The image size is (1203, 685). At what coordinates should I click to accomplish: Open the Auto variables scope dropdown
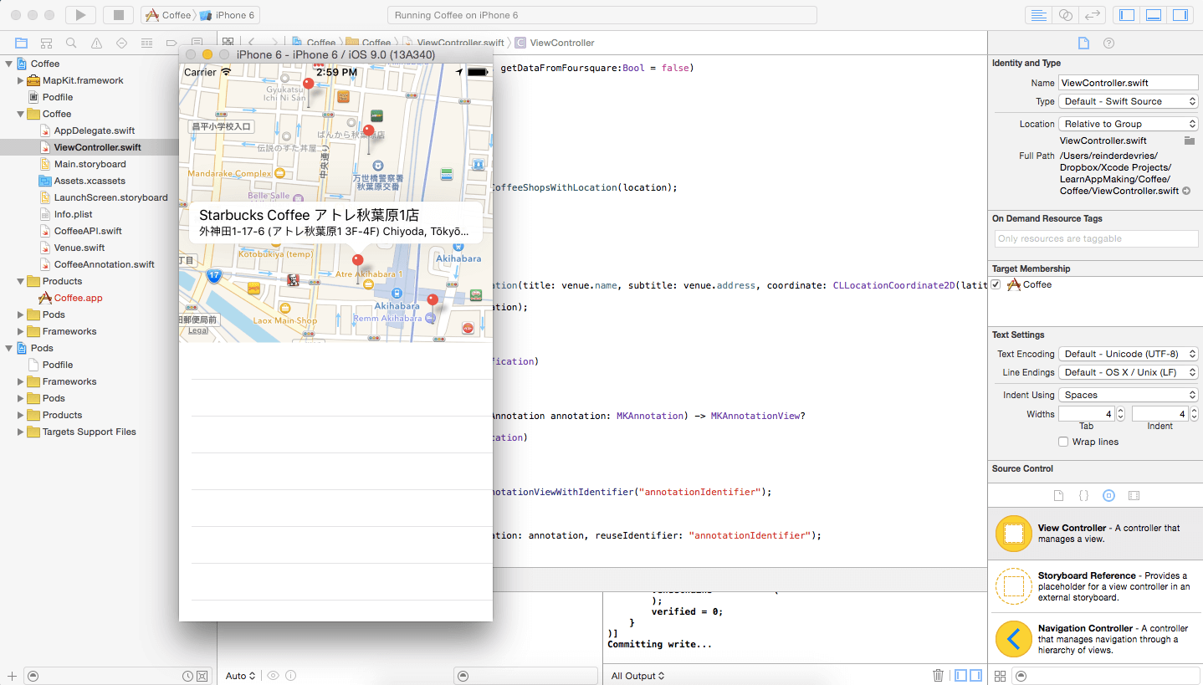241,676
